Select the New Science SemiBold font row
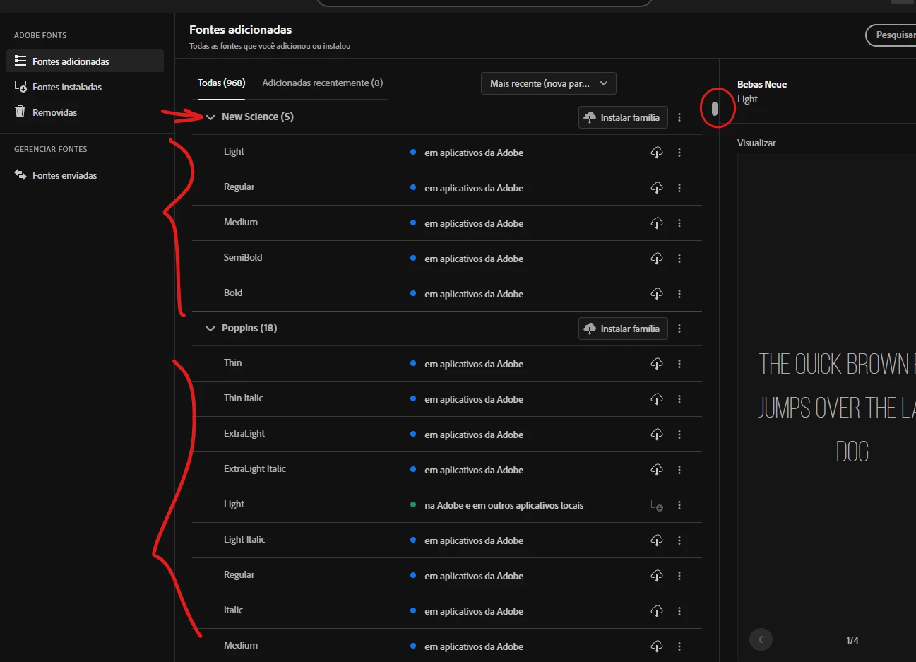This screenshot has height=662, width=916. [447, 259]
